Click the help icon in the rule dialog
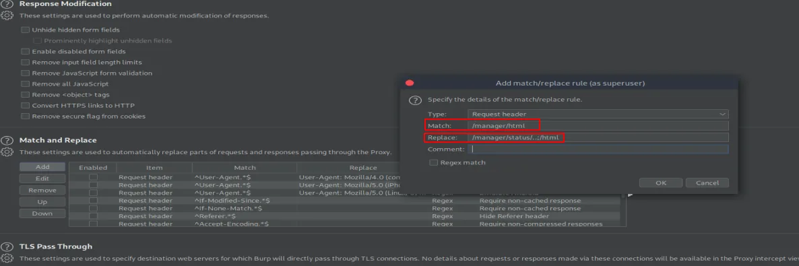 click(x=416, y=100)
